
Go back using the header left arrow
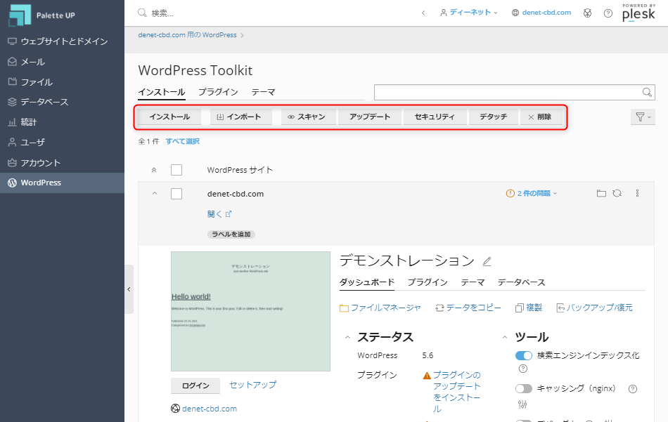coord(423,13)
